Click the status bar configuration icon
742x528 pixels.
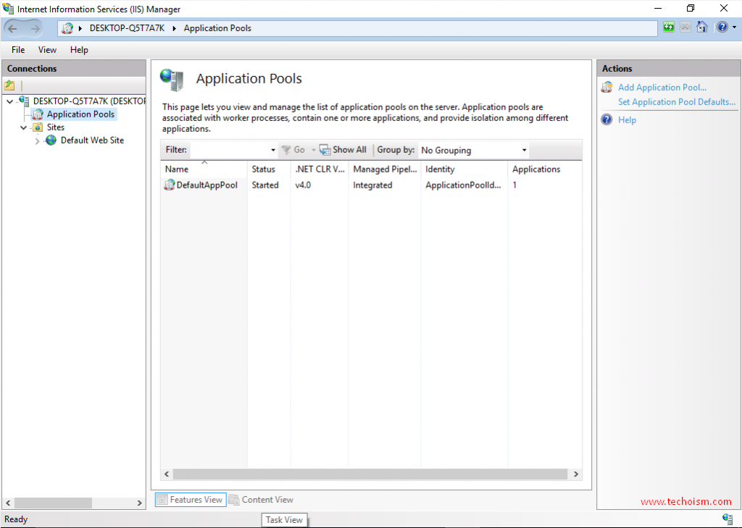pyautogui.click(x=728, y=519)
